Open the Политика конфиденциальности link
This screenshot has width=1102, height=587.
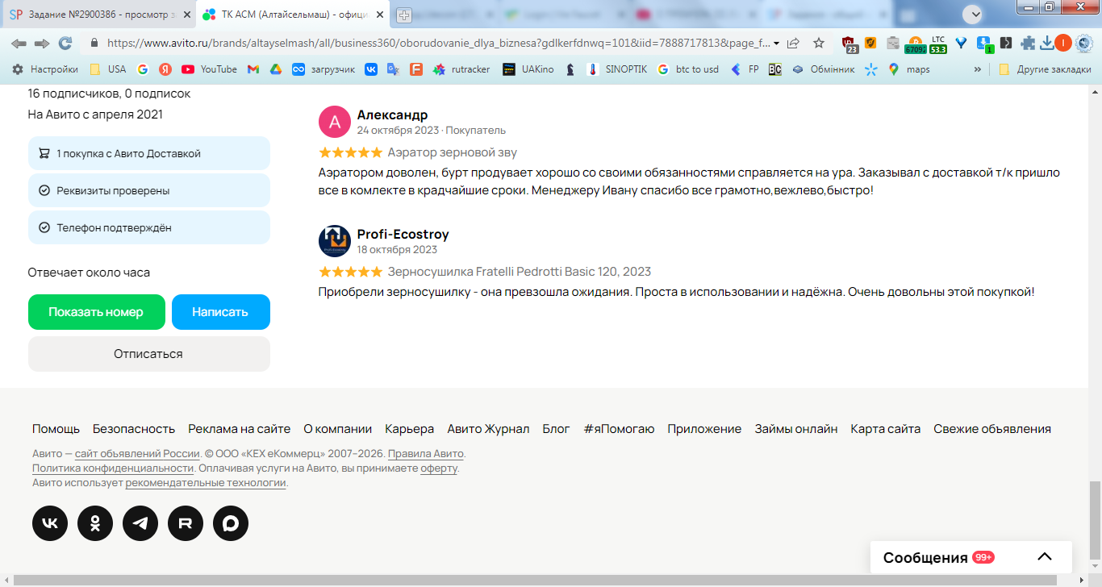point(113,468)
